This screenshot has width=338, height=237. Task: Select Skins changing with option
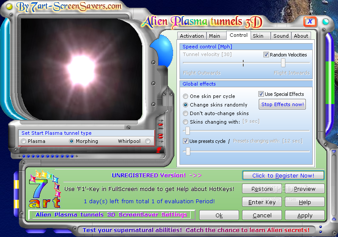coord(185,122)
